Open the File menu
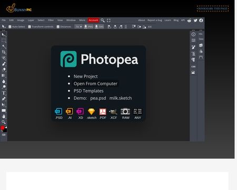The image size is (237, 190). point(4,20)
